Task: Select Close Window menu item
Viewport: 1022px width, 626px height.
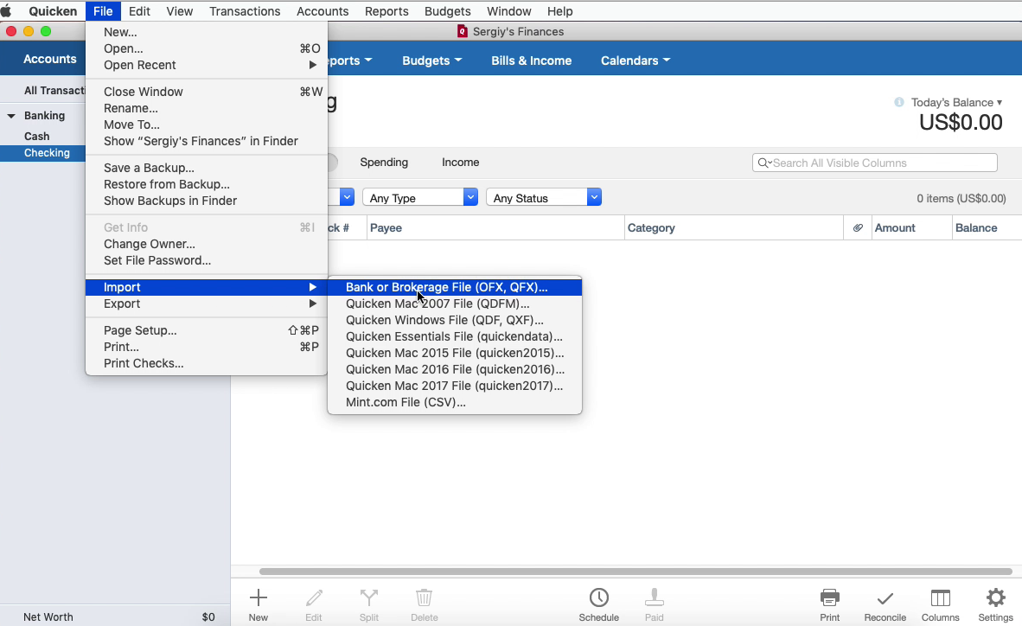Action: click(x=206, y=92)
